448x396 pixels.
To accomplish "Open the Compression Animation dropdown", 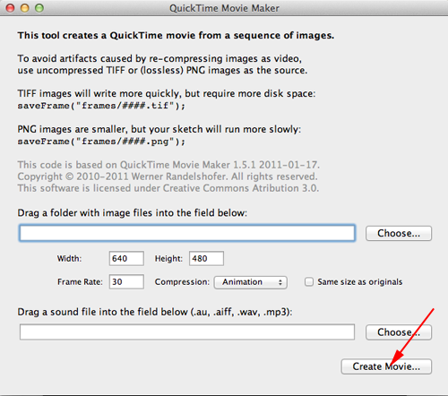I will [250, 282].
